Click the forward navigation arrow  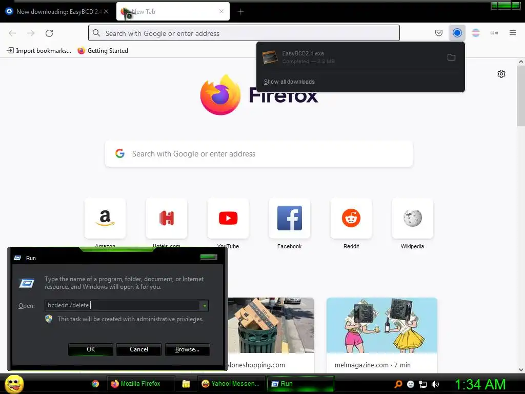click(x=31, y=33)
